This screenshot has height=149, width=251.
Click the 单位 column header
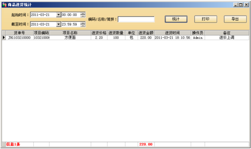[x=131, y=33]
